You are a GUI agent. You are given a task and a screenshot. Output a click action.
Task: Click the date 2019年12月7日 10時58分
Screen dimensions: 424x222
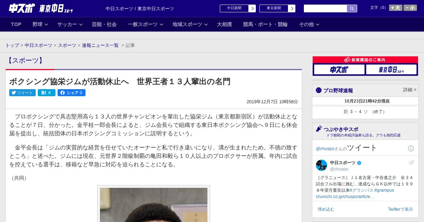pos(272,101)
